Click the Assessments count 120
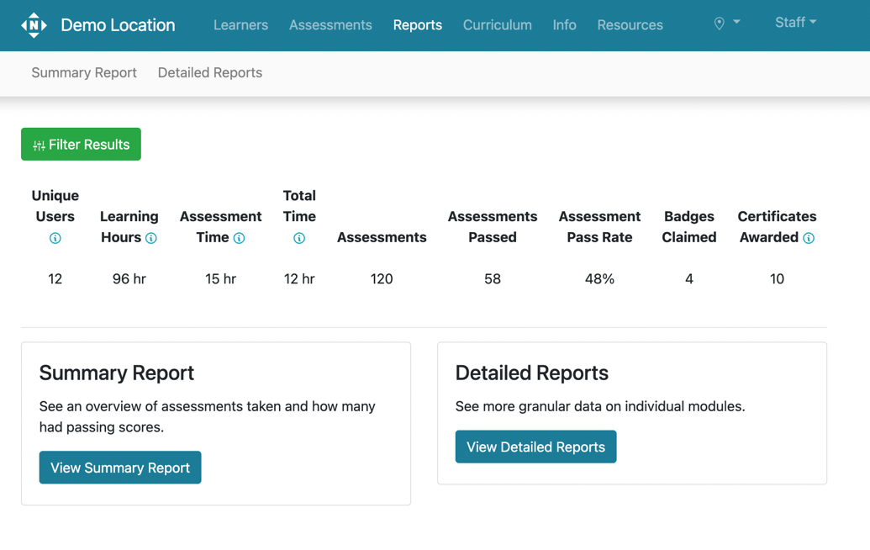870x550 pixels. click(x=382, y=278)
